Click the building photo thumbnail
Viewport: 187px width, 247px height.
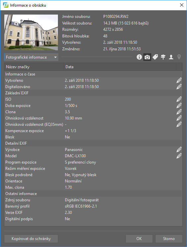click(x=31, y=32)
